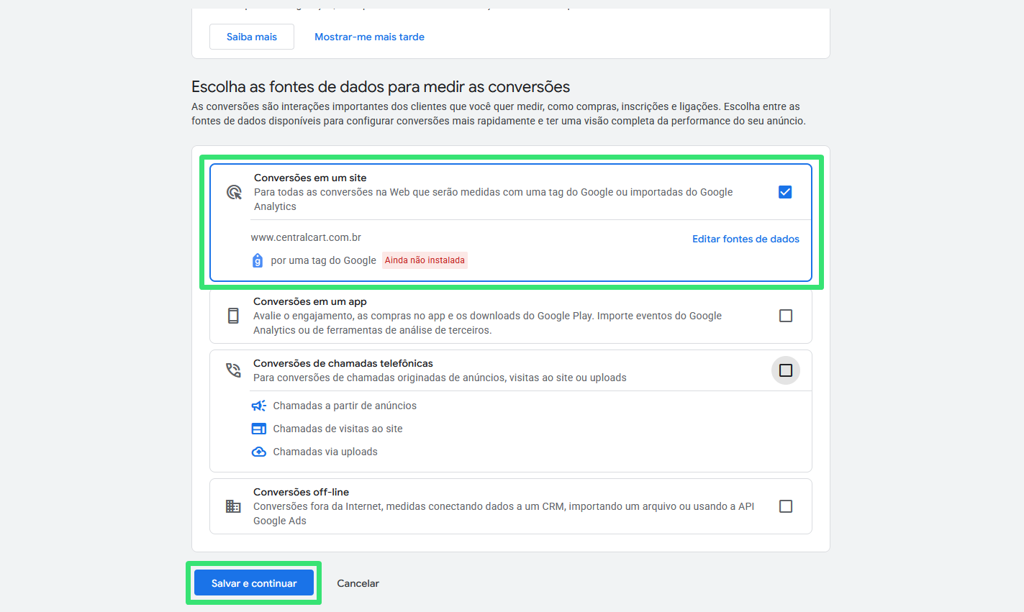Screen dimensions: 1024x612
Task: Click the smartphone icon for app conversions
Action: pyautogui.click(x=233, y=314)
